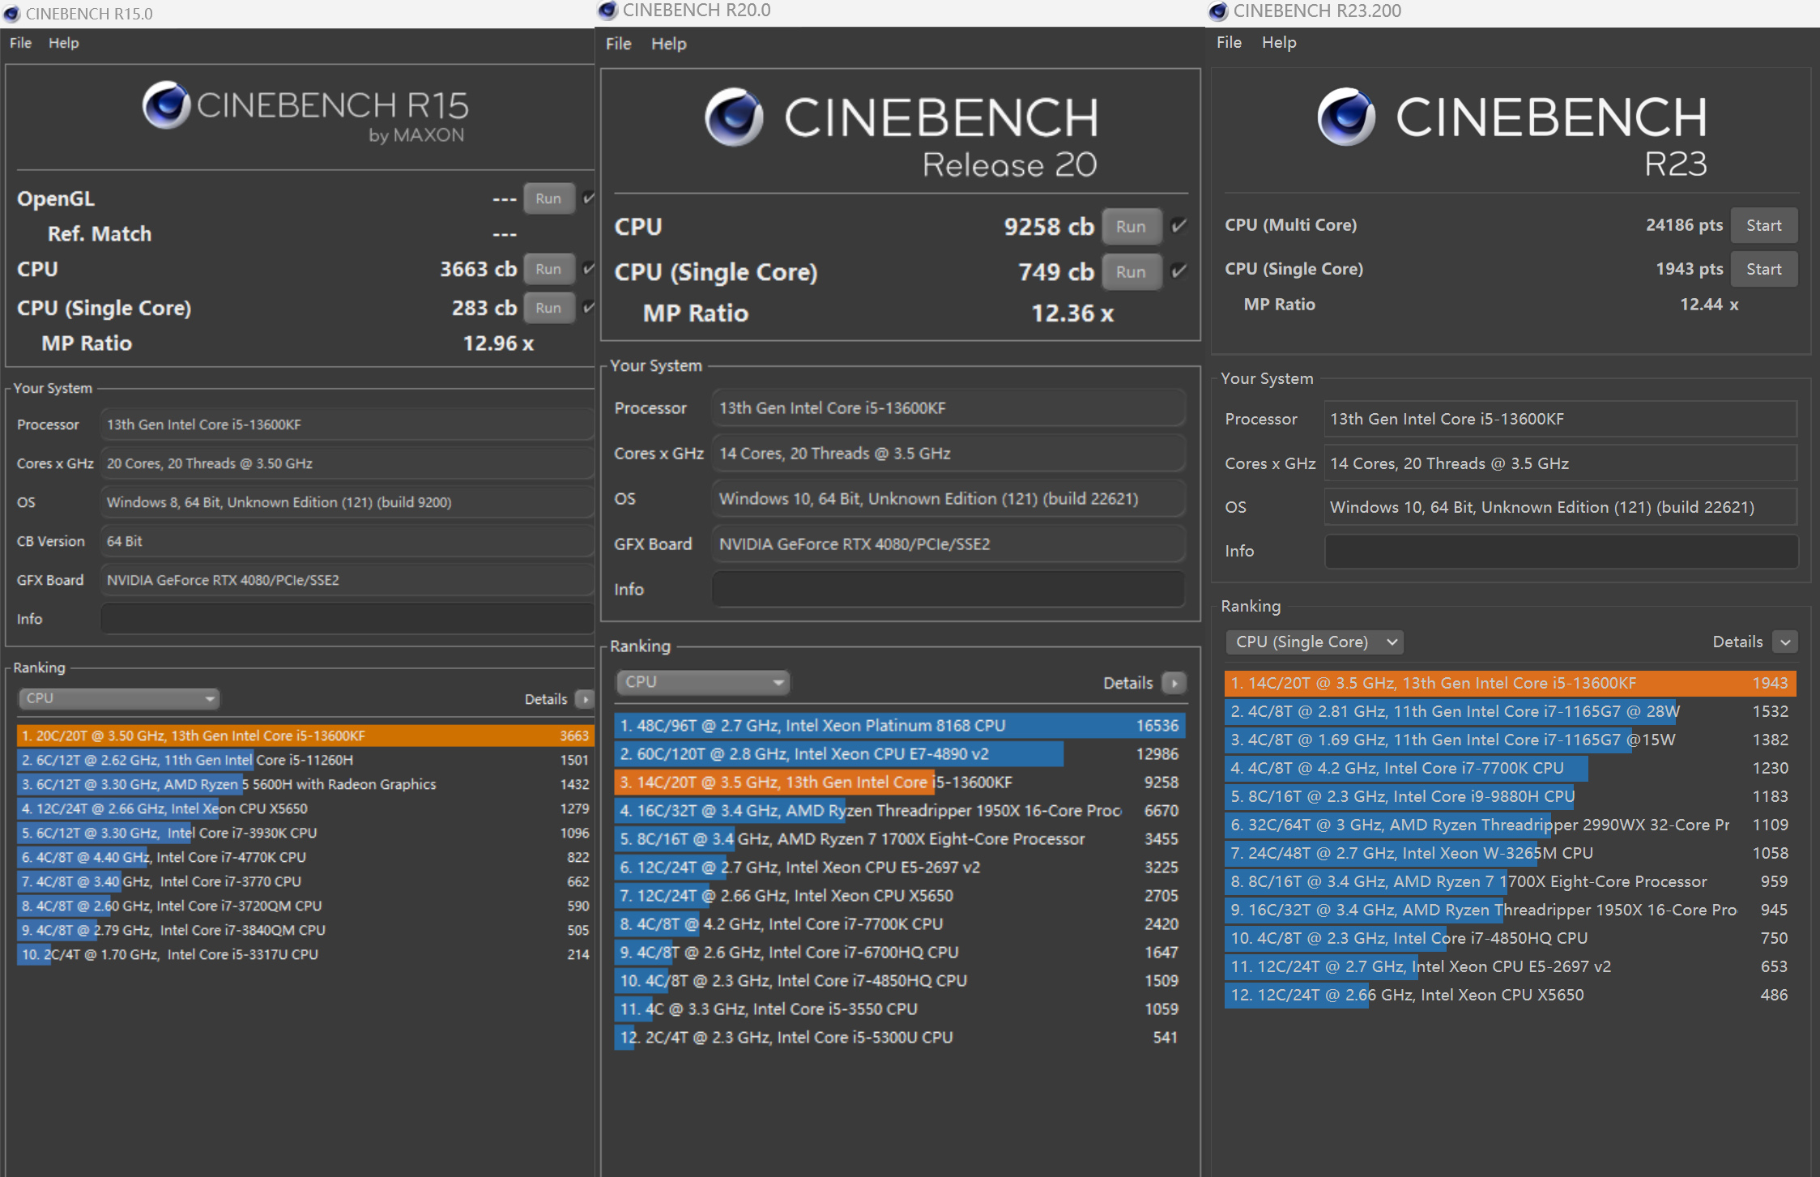Select Xeon E7-4890 v2 row in R20
The image size is (1820, 1177).
pos(900,754)
